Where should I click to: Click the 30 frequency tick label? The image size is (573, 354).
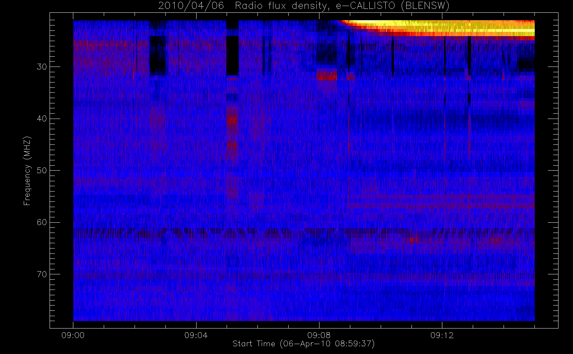42,67
